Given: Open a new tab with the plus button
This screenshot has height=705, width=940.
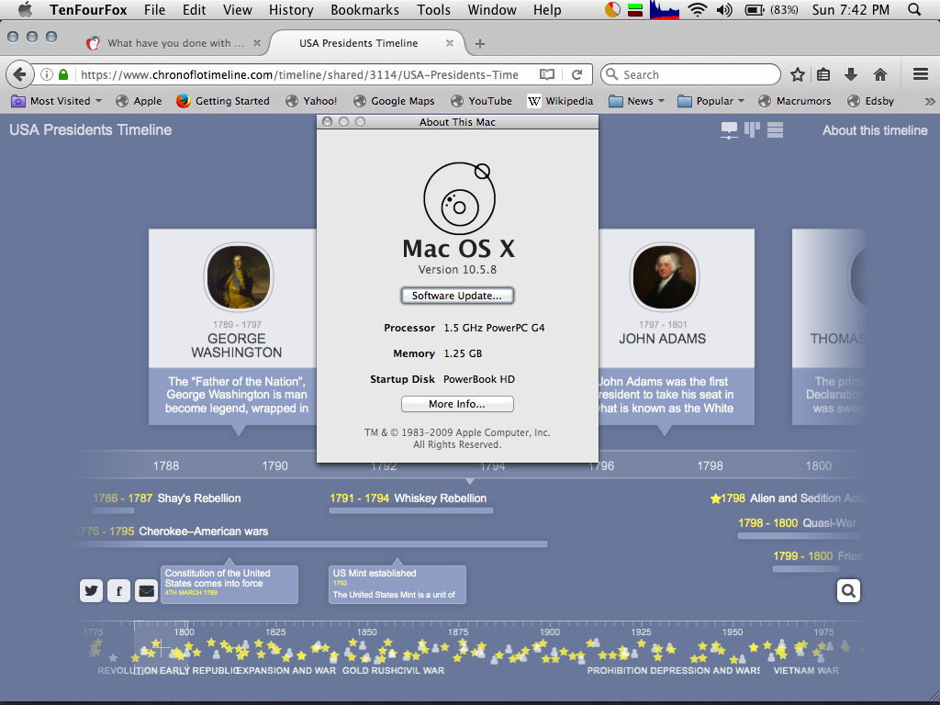Looking at the screenshot, I should click(479, 43).
